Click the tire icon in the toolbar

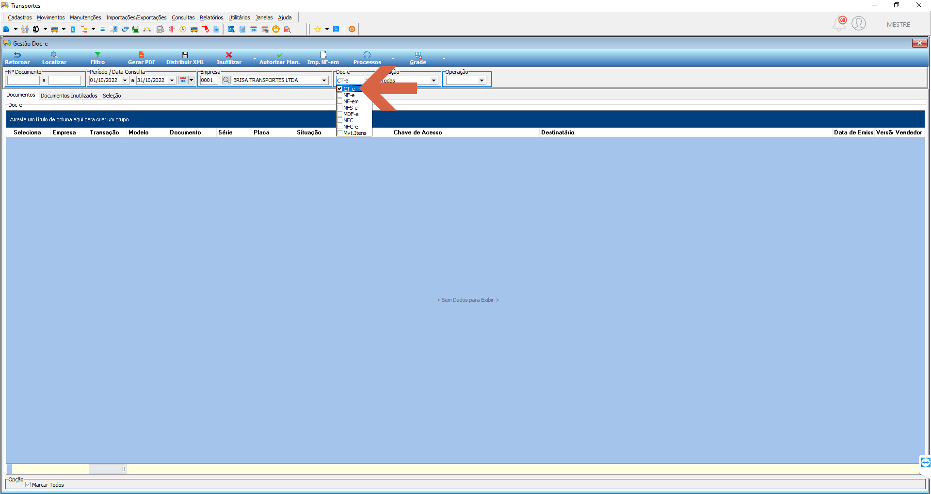point(36,29)
